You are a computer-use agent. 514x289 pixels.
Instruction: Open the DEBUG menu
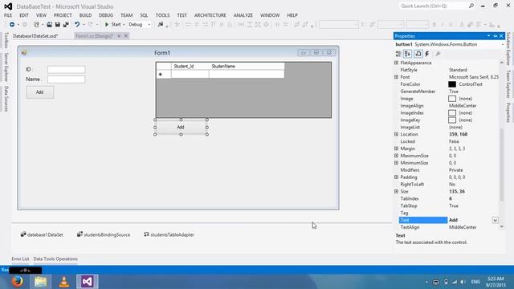(106, 15)
